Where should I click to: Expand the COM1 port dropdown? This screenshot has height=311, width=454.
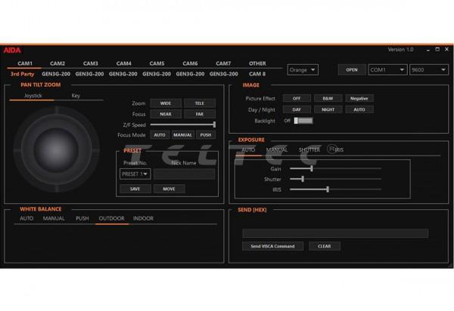pos(387,69)
